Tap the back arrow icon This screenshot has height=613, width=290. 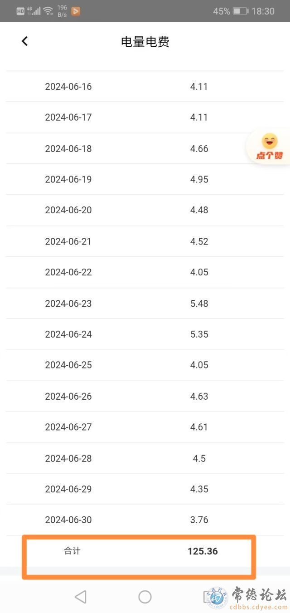[24, 41]
